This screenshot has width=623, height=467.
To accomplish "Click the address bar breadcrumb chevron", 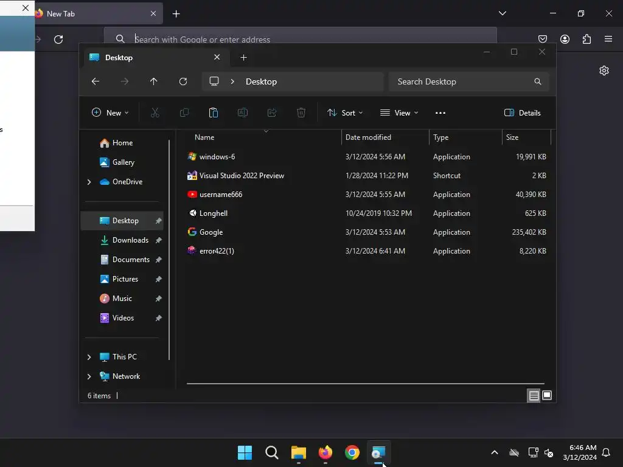I will click(232, 81).
